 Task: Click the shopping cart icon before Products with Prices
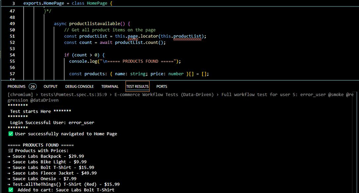pyautogui.click(x=11, y=151)
